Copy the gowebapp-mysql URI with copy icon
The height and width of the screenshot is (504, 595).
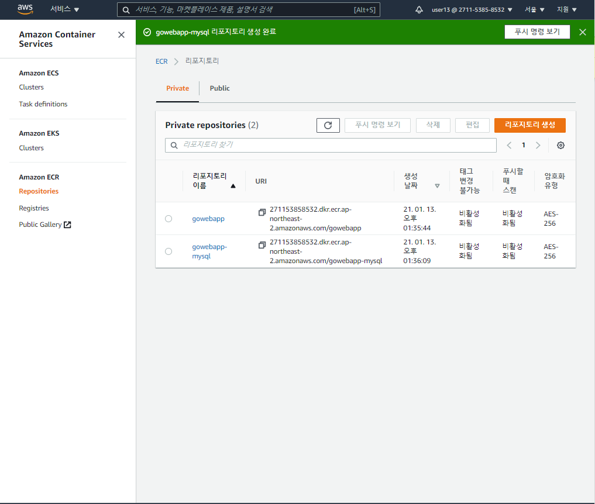pos(262,245)
